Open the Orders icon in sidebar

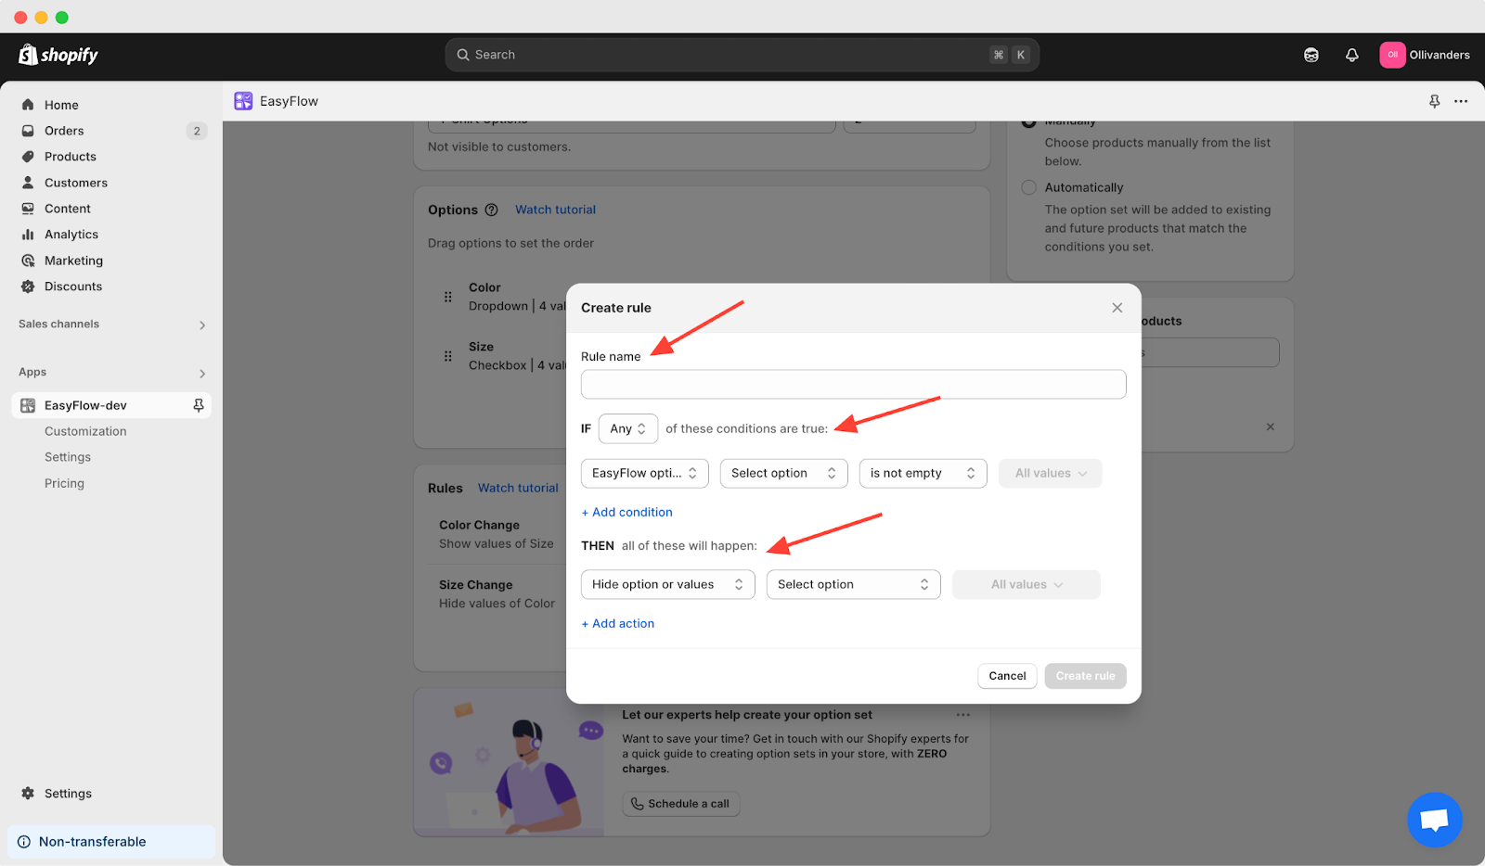click(28, 131)
